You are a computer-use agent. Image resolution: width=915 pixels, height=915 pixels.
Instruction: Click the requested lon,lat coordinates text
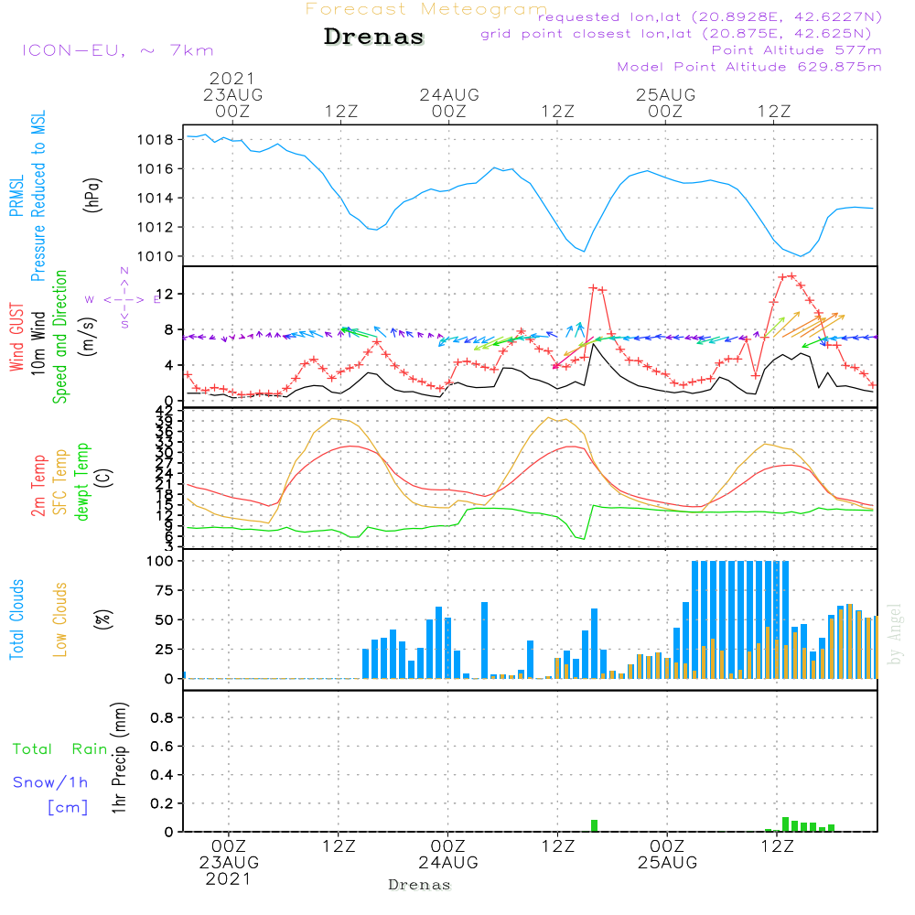click(x=710, y=16)
